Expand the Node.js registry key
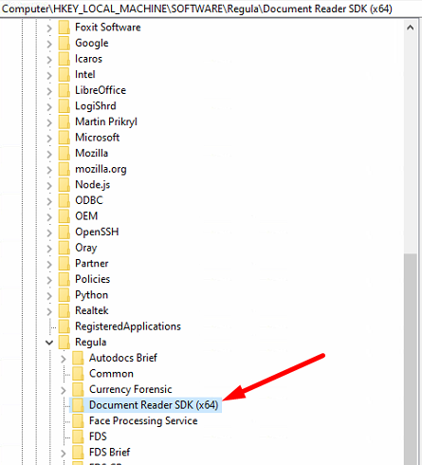The height and width of the screenshot is (465, 422). [x=49, y=185]
